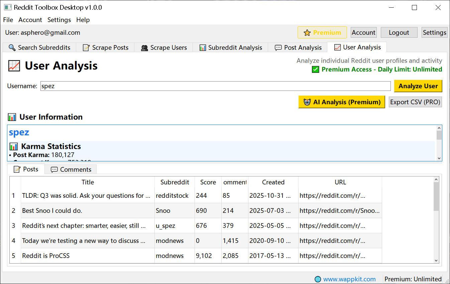Select the Posts sub-tab

click(x=26, y=169)
